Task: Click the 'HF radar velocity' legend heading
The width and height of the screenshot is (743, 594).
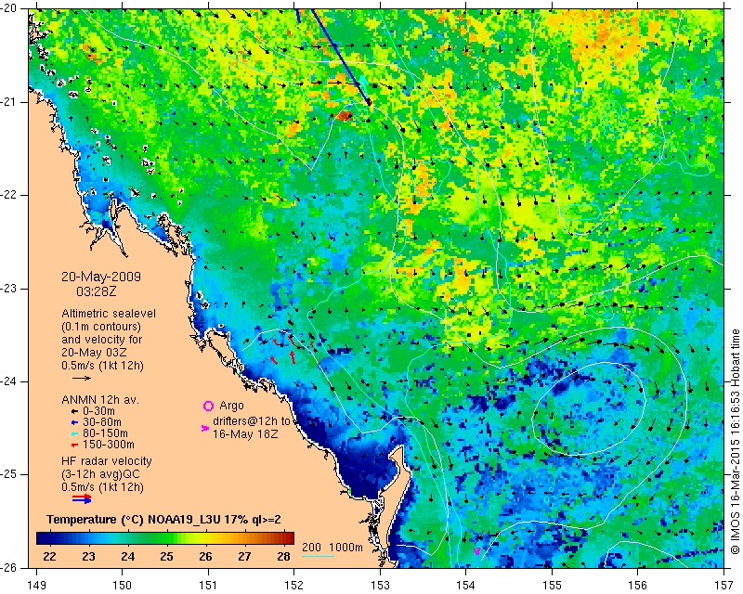Action: click(107, 461)
